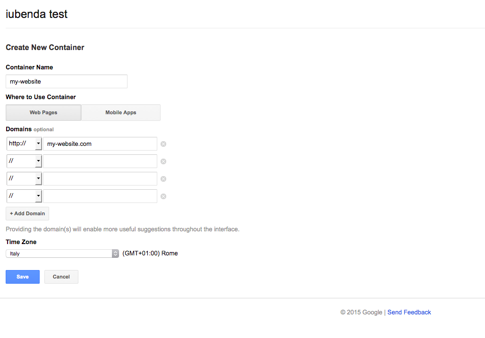485x338 pixels.
Task: Open the Send Feedback link
Action: (x=409, y=313)
